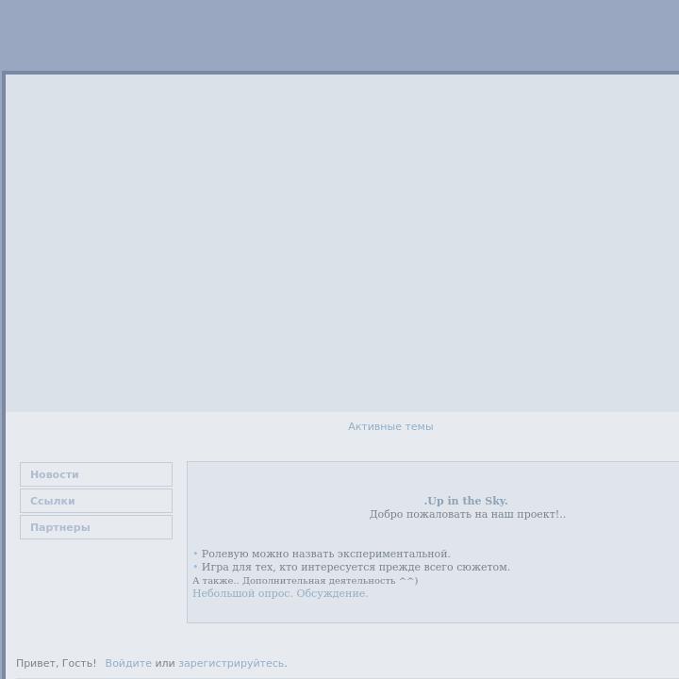The height and width of the screenshot is (679, 679).
Task: Click bullet before Ролевую можно назвать line
Action: (x=195, y=555)
